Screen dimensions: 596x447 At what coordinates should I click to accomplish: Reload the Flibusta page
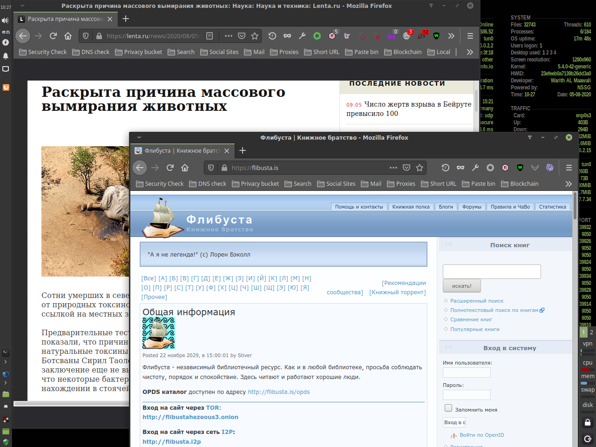pos(170,168)
